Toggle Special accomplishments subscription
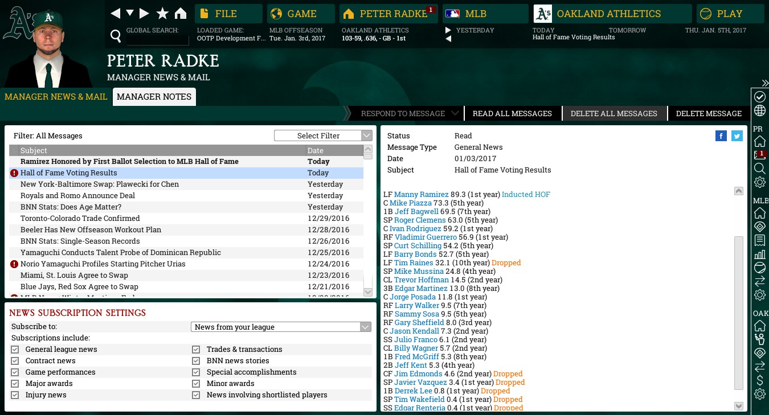 click(x=196, y=372)
